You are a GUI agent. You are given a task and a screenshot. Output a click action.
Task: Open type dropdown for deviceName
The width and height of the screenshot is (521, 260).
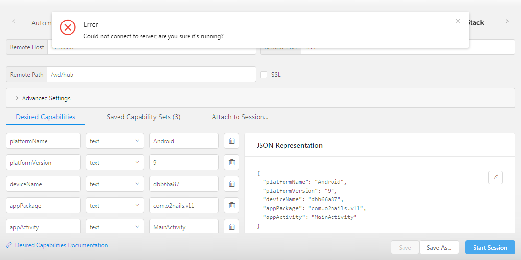[x=115, y=184]
